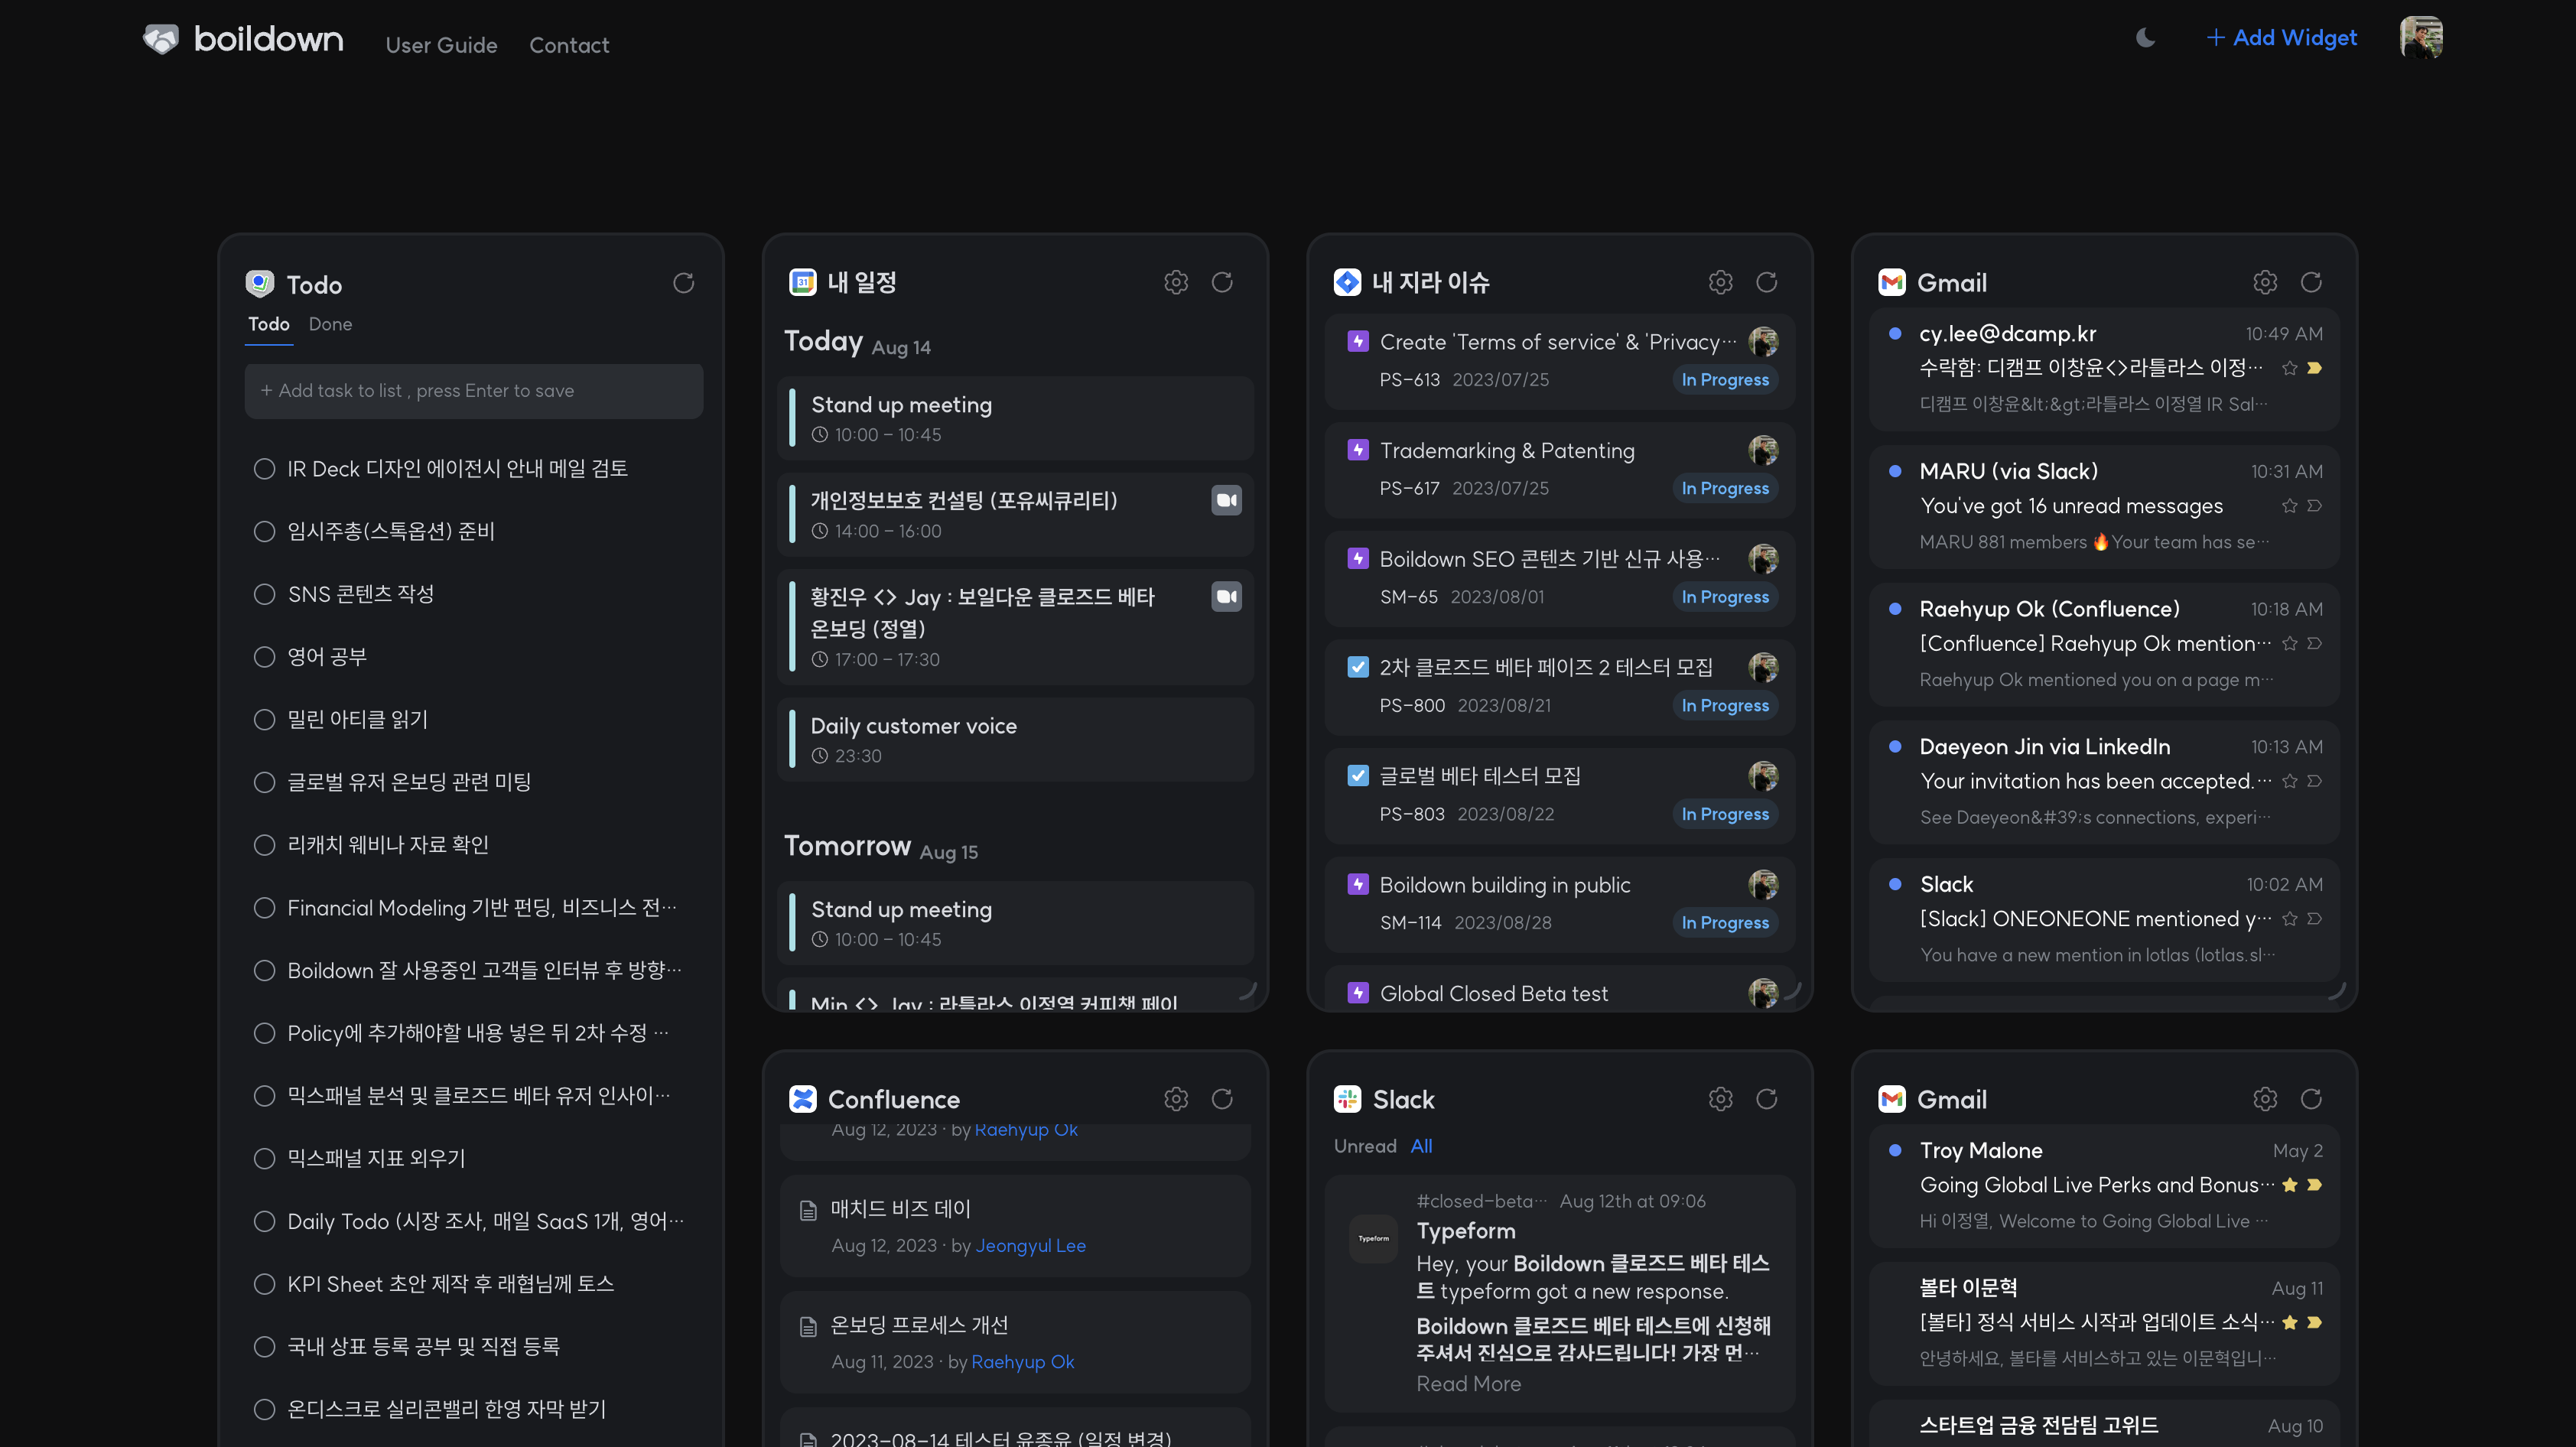Unstar the Troy Malone email
The width and height of the screenshot is (2576, 1447).
point(2289,1185)
